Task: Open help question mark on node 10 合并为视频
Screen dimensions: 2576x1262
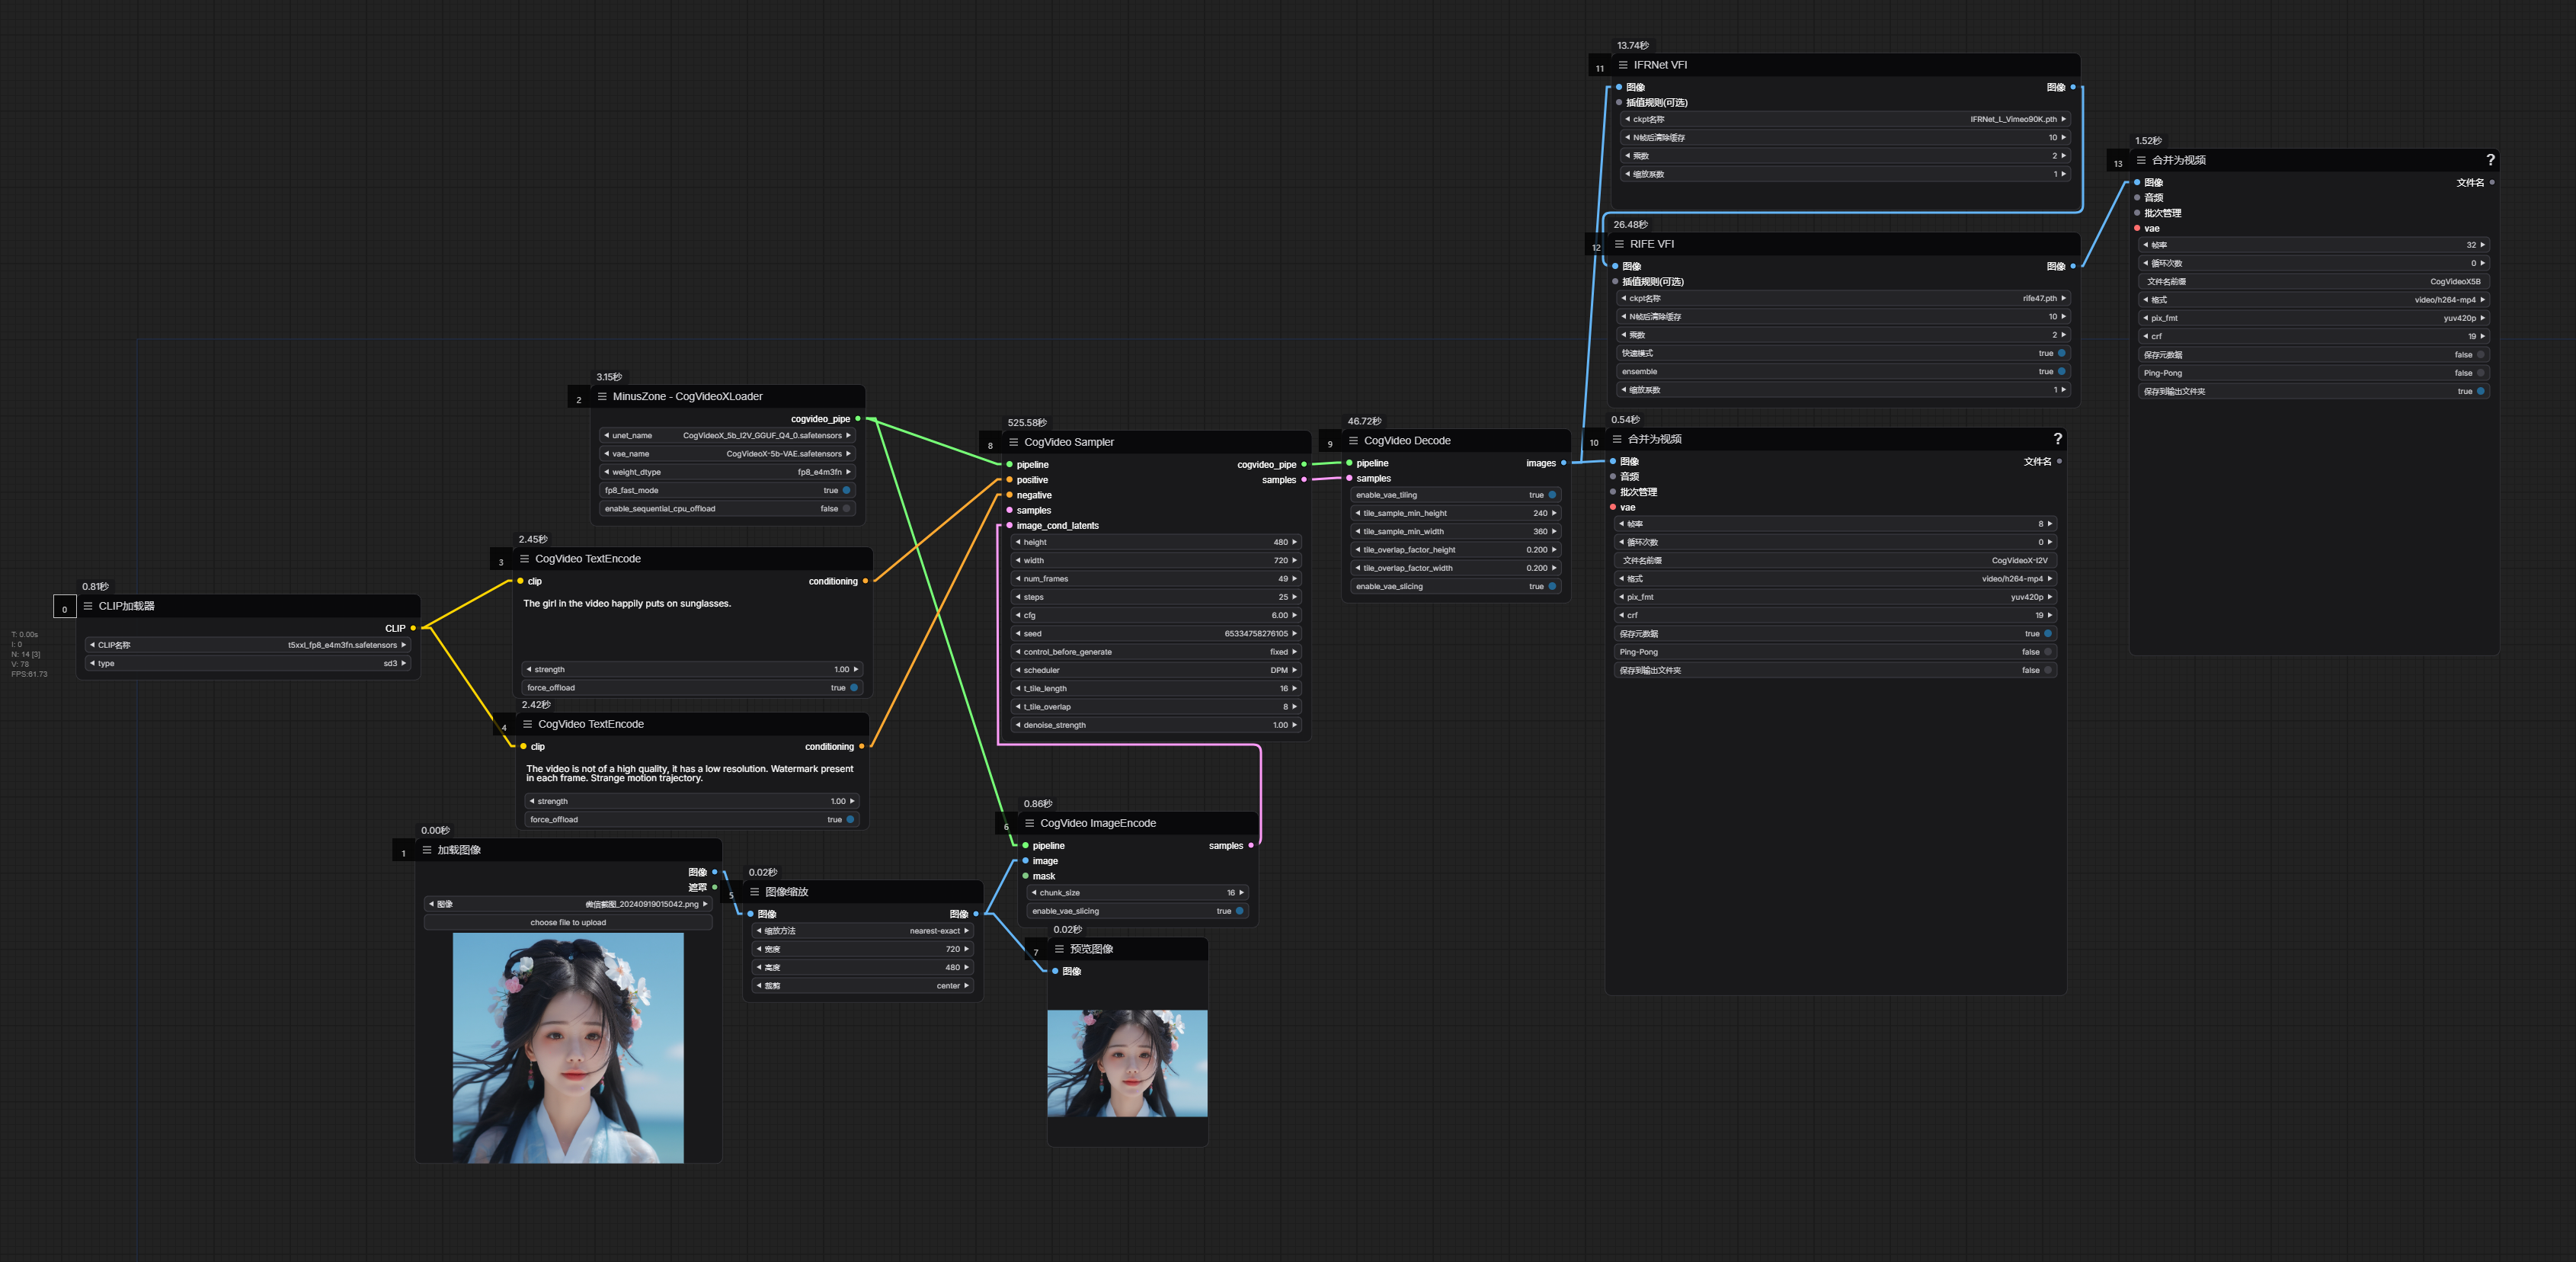Action: (2057, 439)
